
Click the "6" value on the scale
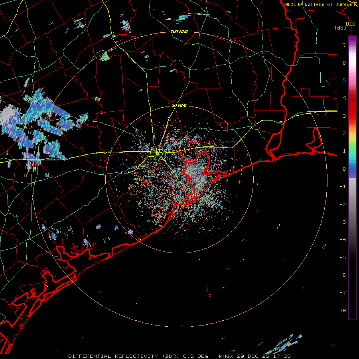click(x=344, y=63)
